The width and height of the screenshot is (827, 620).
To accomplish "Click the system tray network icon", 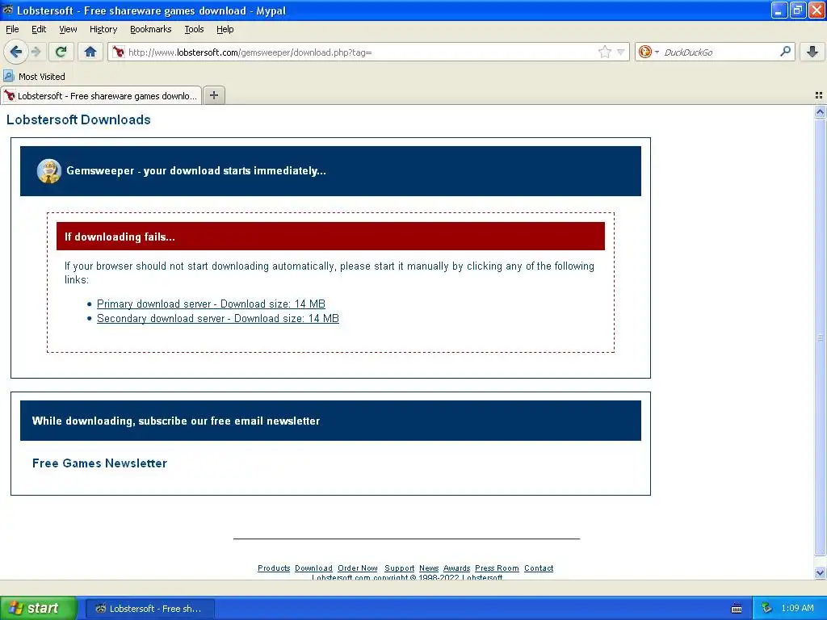I will tap(766, 608).
